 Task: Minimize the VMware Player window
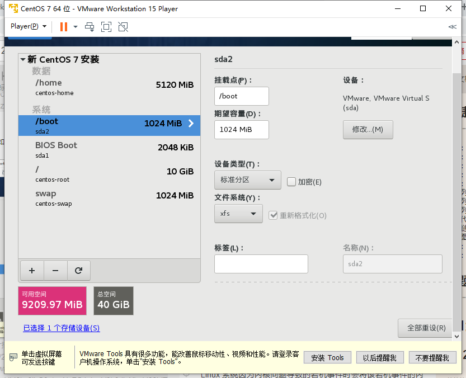[x=398, y=8]
